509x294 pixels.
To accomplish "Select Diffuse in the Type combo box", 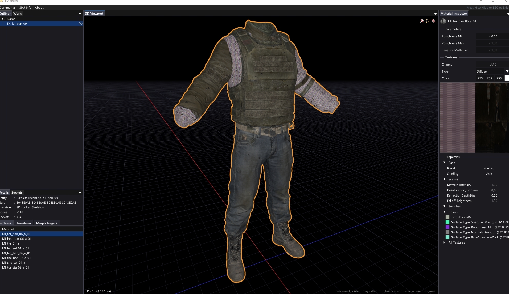I will tap(490, 71).
